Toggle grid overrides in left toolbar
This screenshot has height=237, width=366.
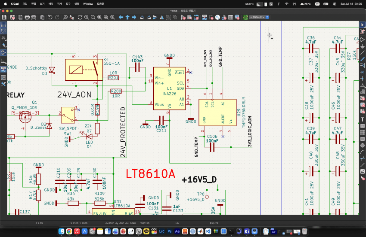(3, 31)
